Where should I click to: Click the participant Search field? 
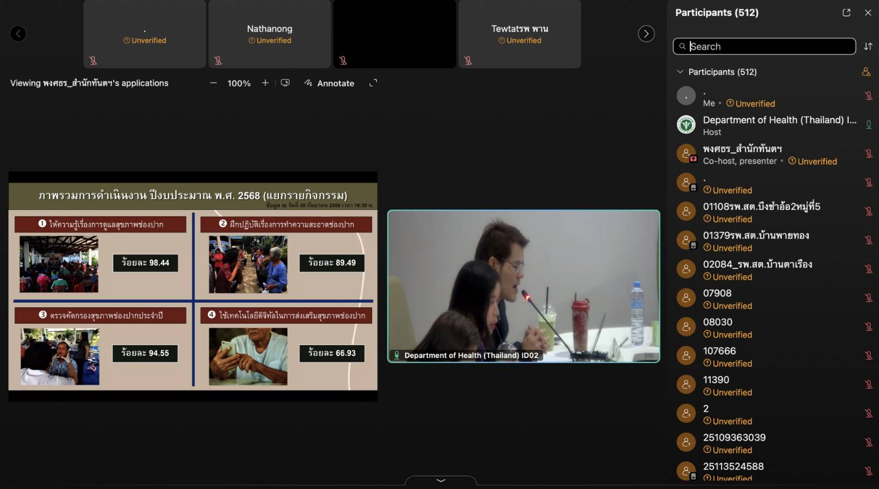tap(769, 47)
